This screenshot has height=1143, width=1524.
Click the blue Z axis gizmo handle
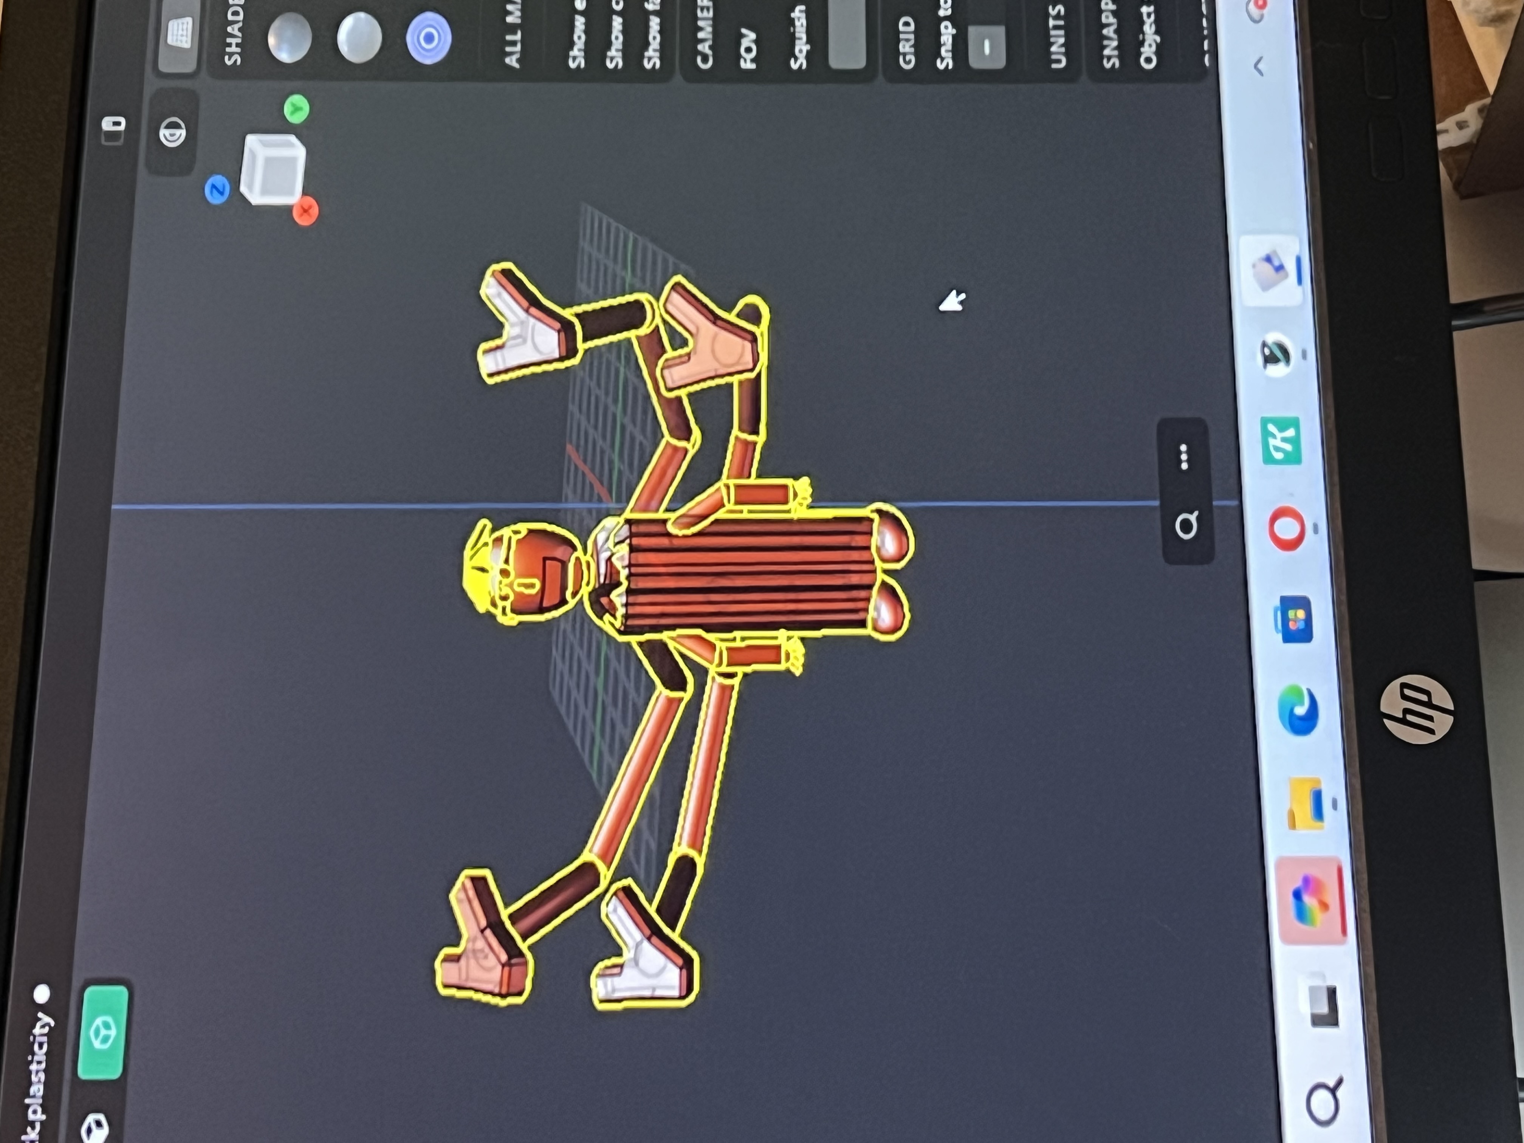coord(218,189)
